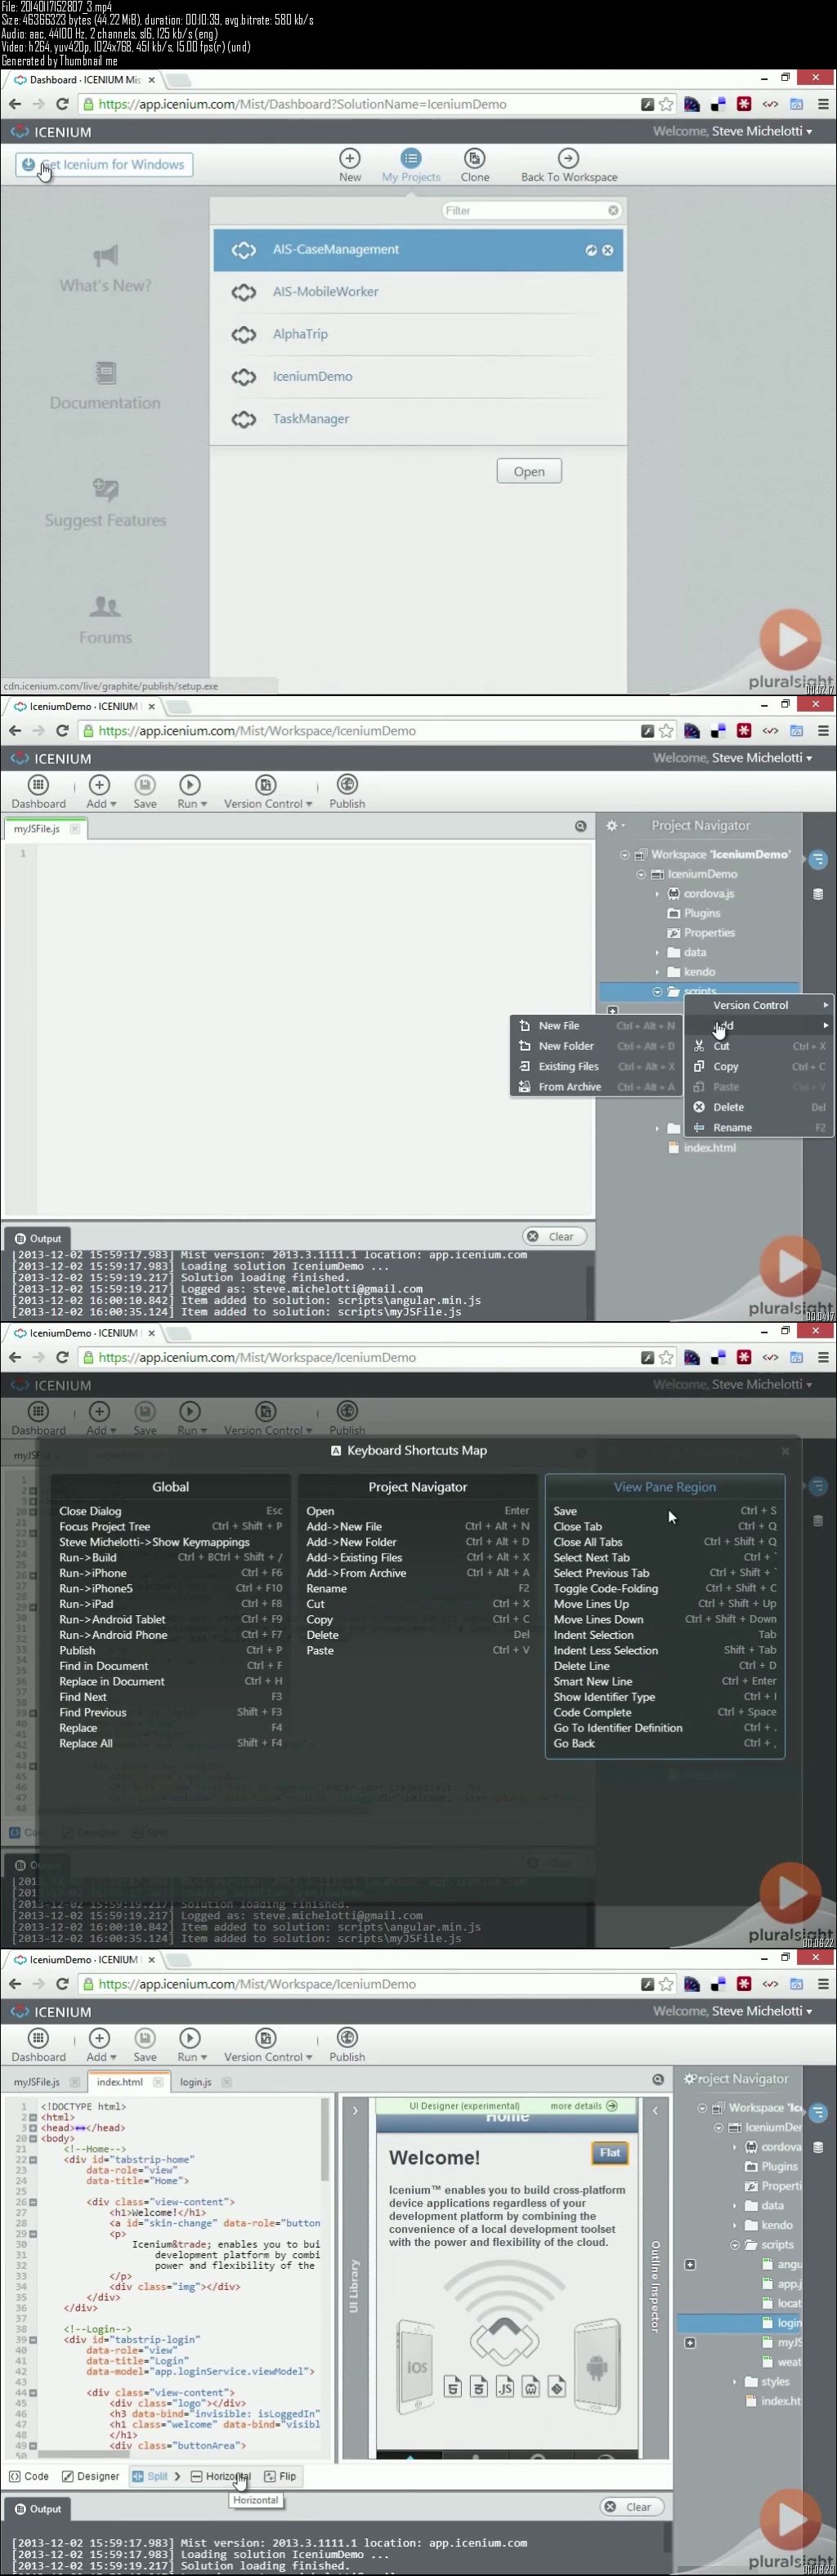Open the Run dropdown in the toolbar above the split view
This screenshot has width=837, height=2576.
pyautogui.click(x=191, y=2046)
